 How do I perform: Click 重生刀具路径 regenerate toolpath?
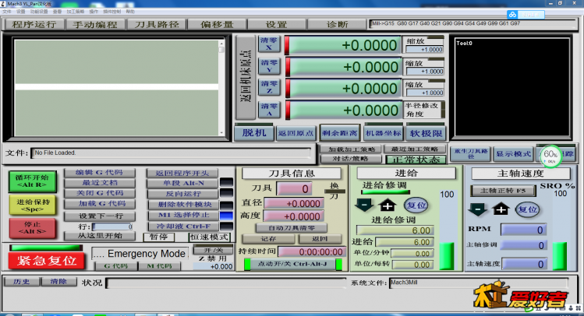[471, 153]
